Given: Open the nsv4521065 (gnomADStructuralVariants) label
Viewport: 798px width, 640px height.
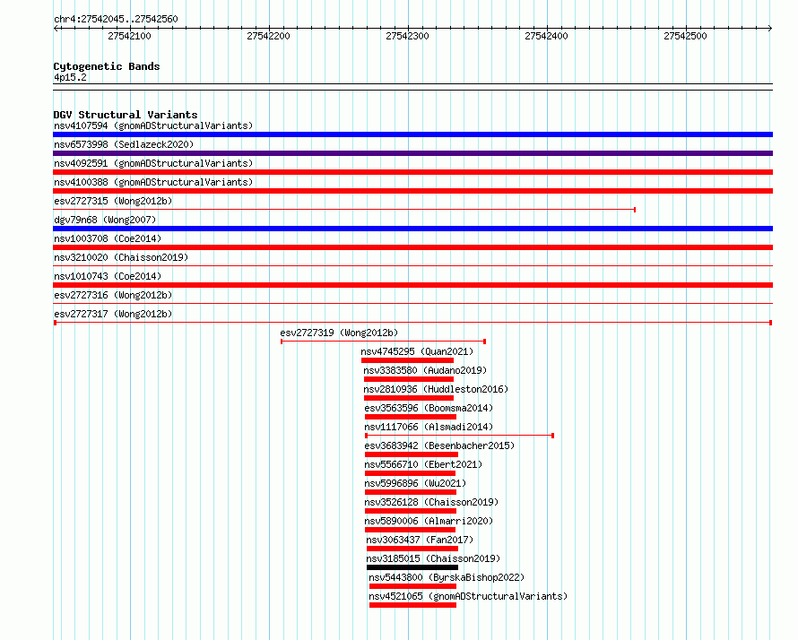Looking at the screenshot, I should (x=468, y=596).
